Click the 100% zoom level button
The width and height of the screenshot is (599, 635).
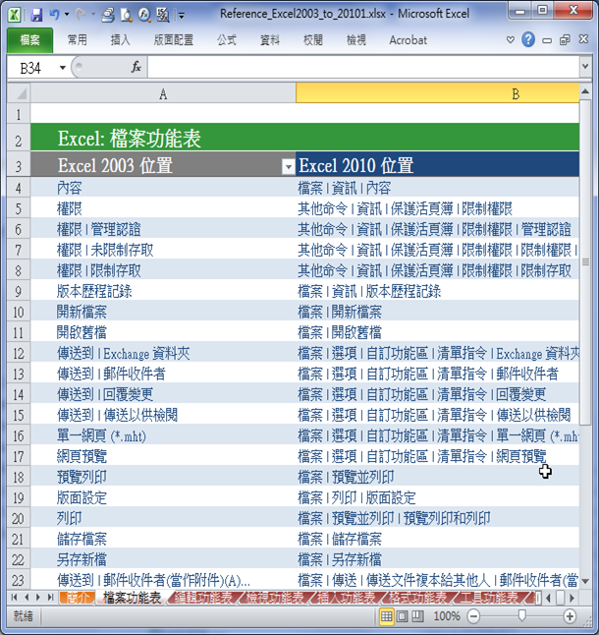447,616
